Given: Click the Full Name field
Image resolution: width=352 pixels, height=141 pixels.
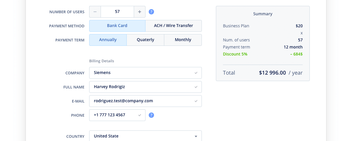Looking at the screenshot, I should click(x=141, y=87).
